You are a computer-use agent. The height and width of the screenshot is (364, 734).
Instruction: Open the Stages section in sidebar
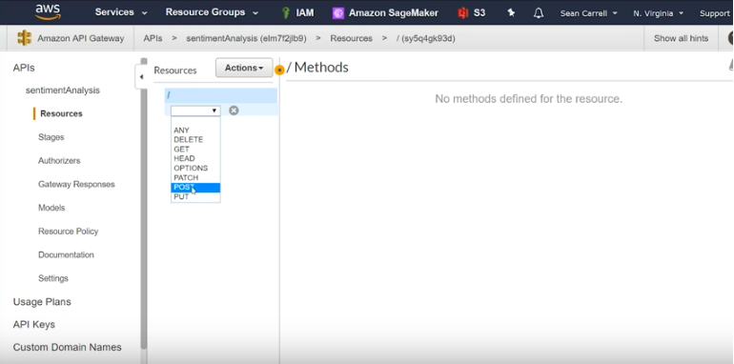pyautogui.click(x=51, y=137)
